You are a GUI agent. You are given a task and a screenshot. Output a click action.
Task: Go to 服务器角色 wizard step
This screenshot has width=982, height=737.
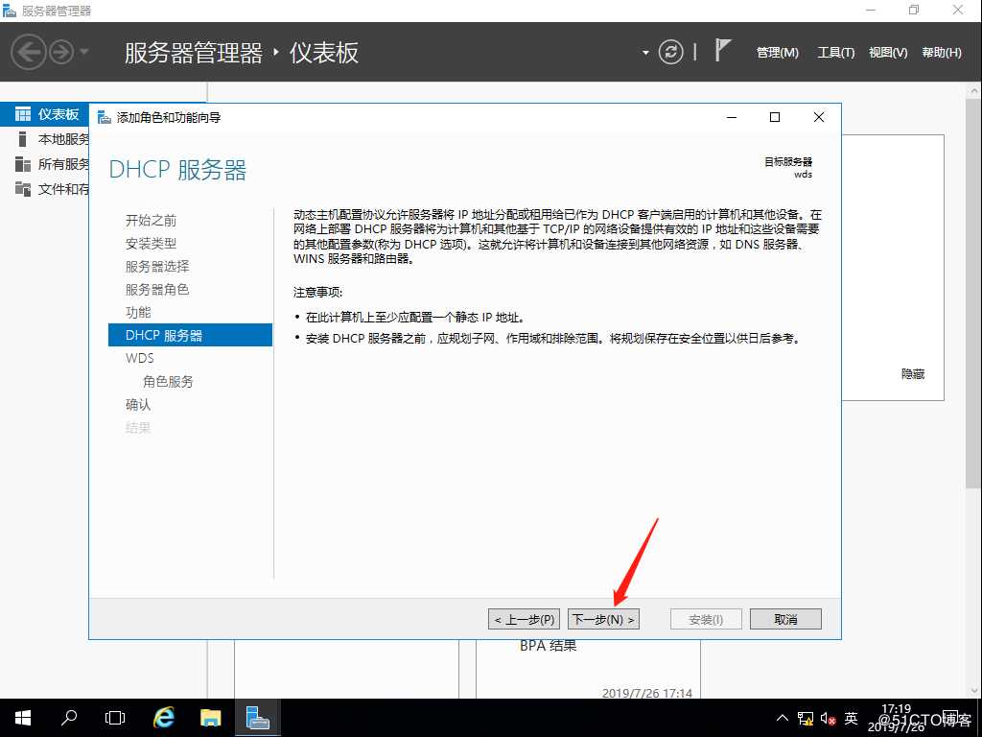tap(157, 290)
